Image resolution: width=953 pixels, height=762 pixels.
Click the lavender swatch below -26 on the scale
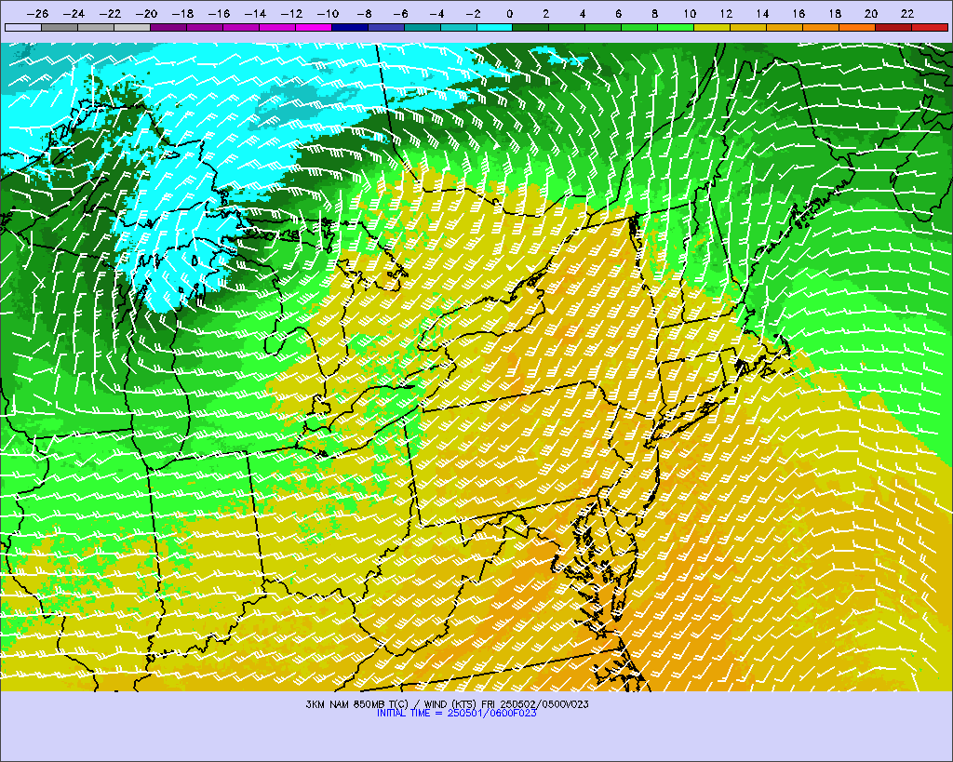pos(23,27)
